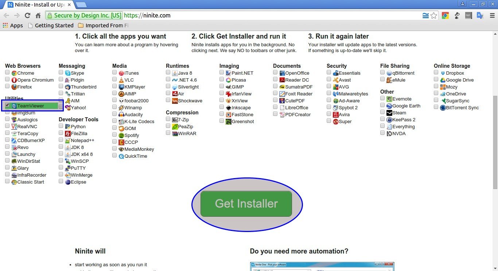Viewport: 498px width, 271px height.
Task: Click the Chrome app icon in Web Browsers
Action: click(x=14, y=73)
